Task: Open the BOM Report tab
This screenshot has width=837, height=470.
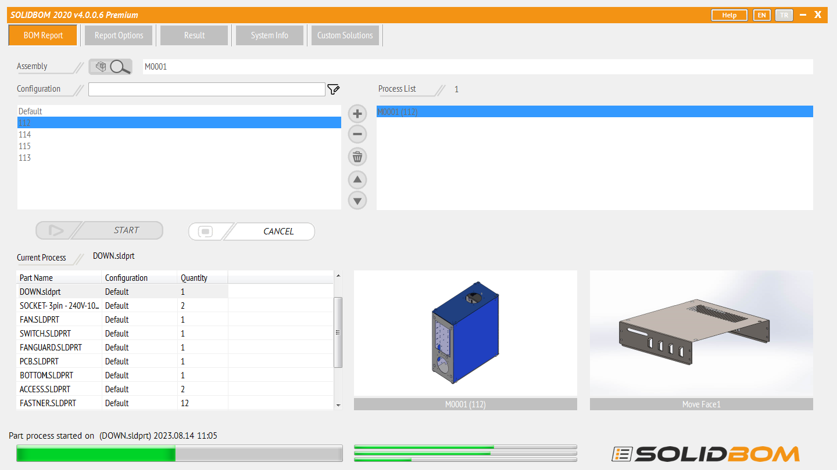Action: 43,35
